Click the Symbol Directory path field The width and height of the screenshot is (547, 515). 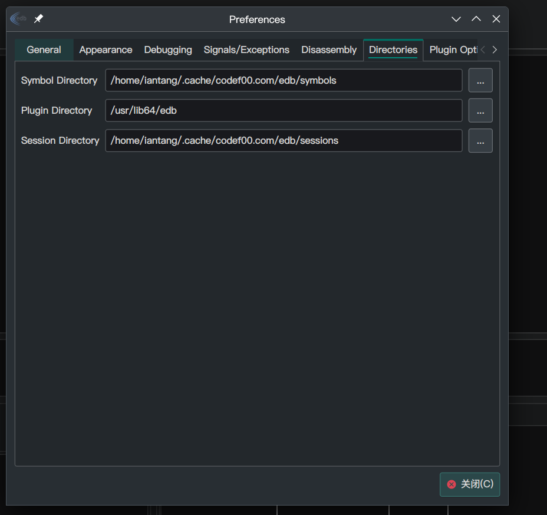coord(284,81)
